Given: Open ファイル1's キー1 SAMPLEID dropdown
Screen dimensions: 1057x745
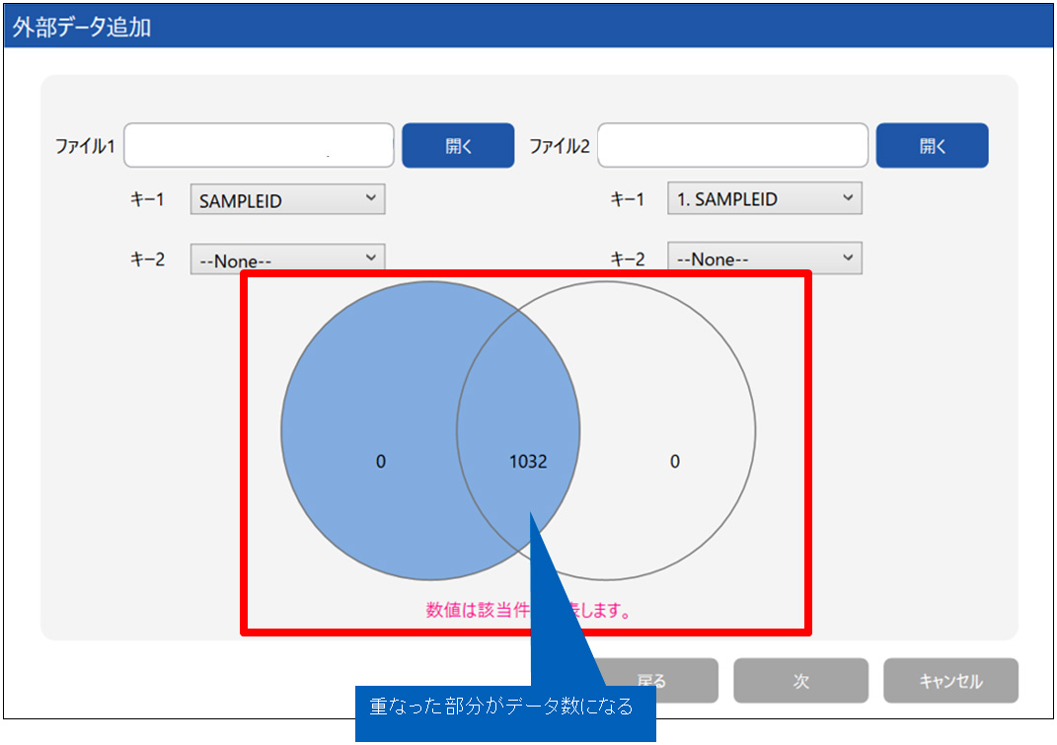Looking at the screenshot, I should click(287, 200).
